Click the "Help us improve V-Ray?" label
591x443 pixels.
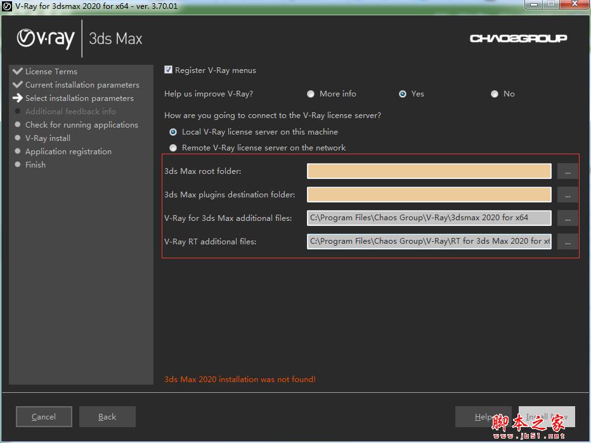coord(209,94)
